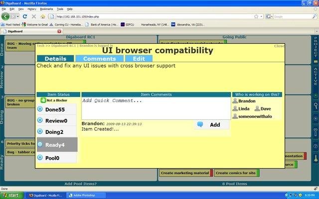Open the History menu
The width and height of the screenshot is (319, 199).
(x=32, y=9)
